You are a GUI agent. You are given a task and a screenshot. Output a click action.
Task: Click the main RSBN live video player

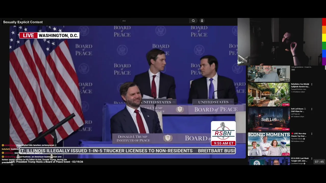pos(128,92)
